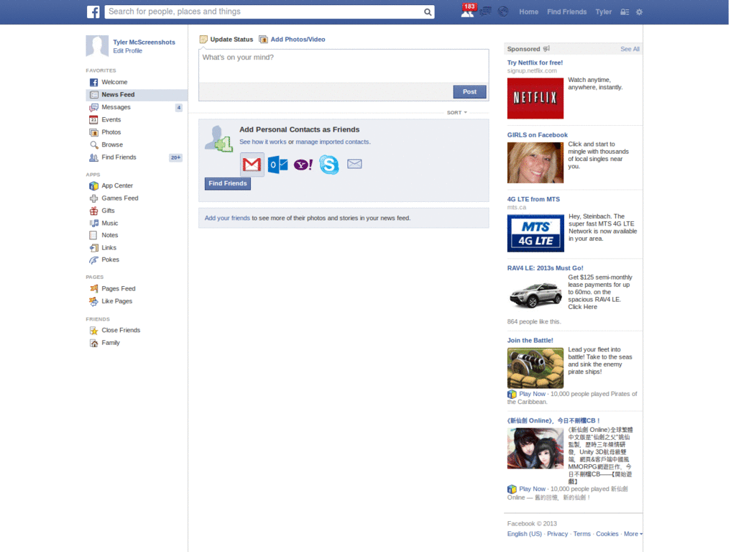Click See All sponsored link

pyautogui.click(x=630, y=49)
